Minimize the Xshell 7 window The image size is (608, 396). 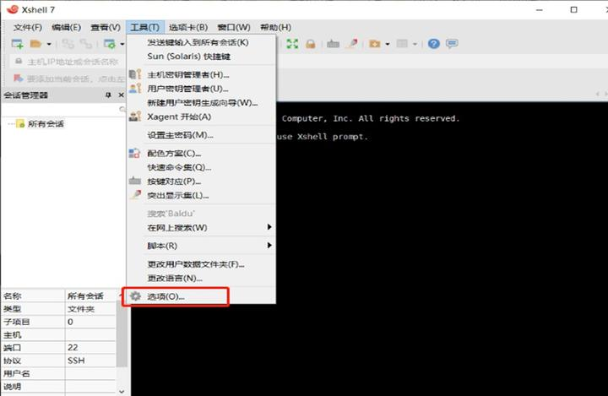click(540, 9)
